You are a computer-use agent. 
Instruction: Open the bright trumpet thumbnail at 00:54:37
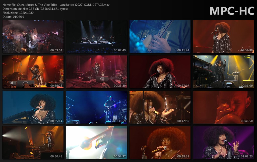[x=96, y=143]
